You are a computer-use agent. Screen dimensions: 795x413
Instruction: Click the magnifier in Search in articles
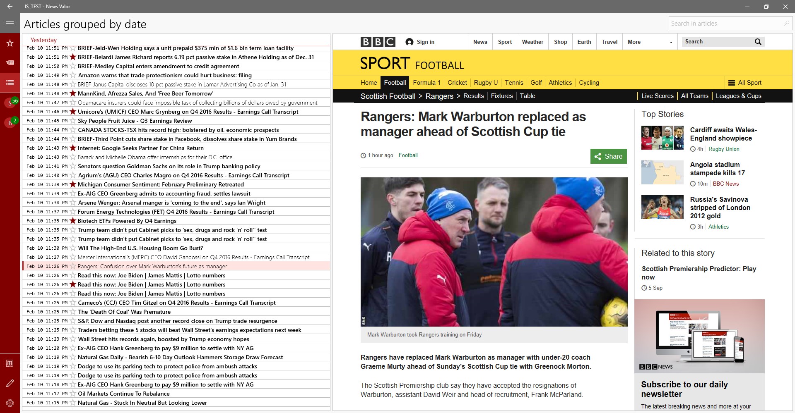tap(786, 24)
